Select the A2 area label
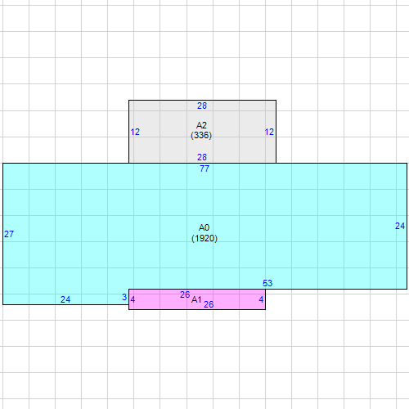Image resolution: width=409 pixels, height=409 pixels. pyautogui.click(x=201, y=125)
